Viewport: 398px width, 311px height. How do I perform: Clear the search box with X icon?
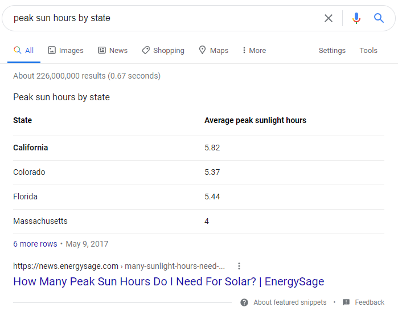(x=329, y=18)
